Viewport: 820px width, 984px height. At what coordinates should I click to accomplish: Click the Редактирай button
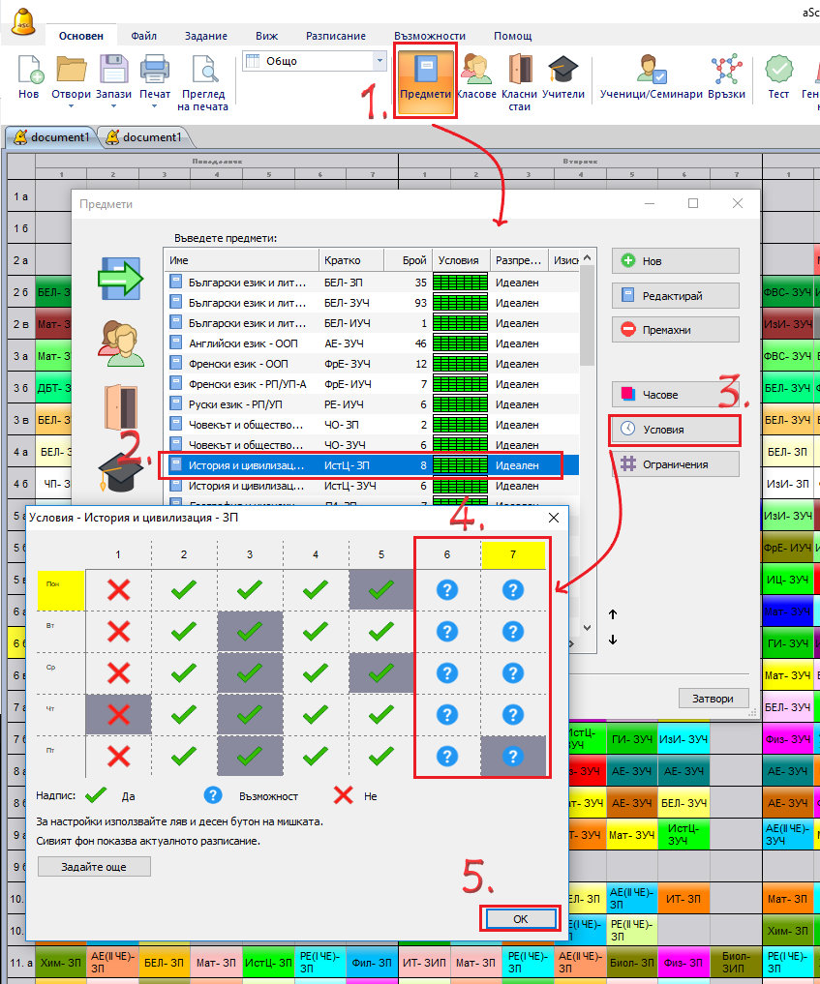click(x=675, y=295)
